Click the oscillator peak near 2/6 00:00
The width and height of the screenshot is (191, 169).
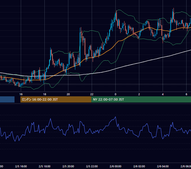coord(115,117)
